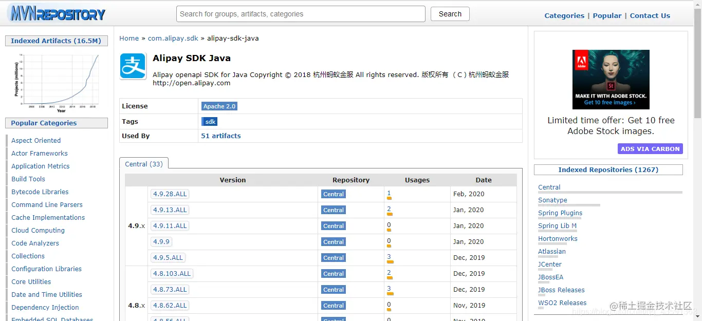Open Code Analyzers category
702x321 pixels.
point(35,243)
